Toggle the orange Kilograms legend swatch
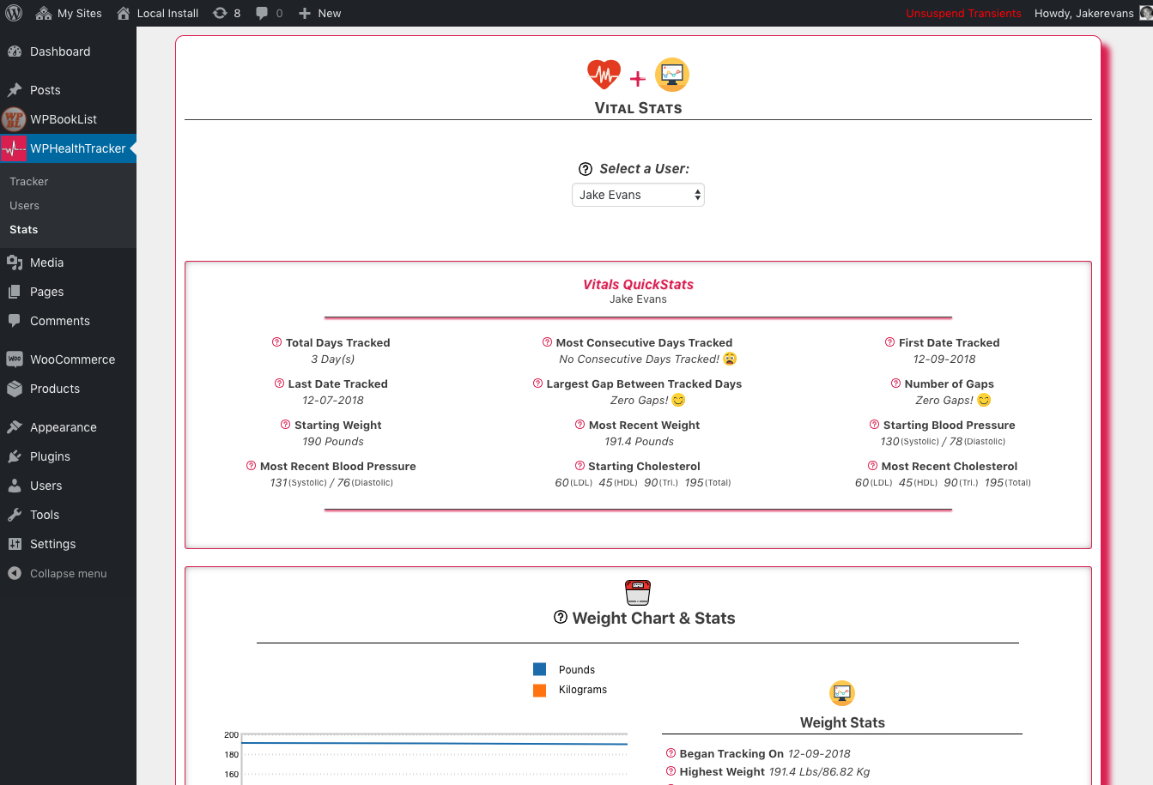This screenshot has width=1153, height=785. point(539,690)
